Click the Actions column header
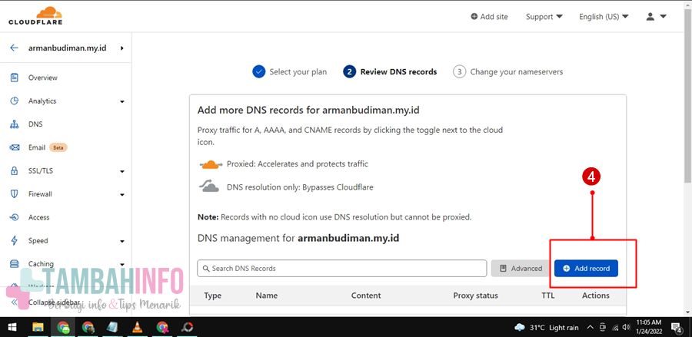The image size is (692, 337). pyautogui.click(x=596, y=296)
